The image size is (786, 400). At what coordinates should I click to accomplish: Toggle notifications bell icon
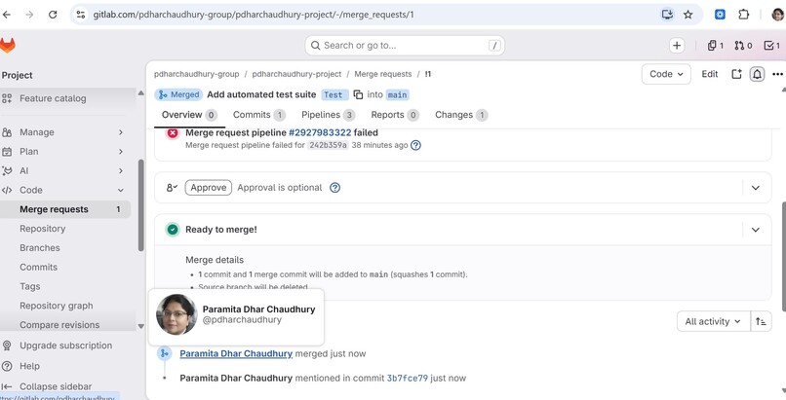tap(757, 74)
